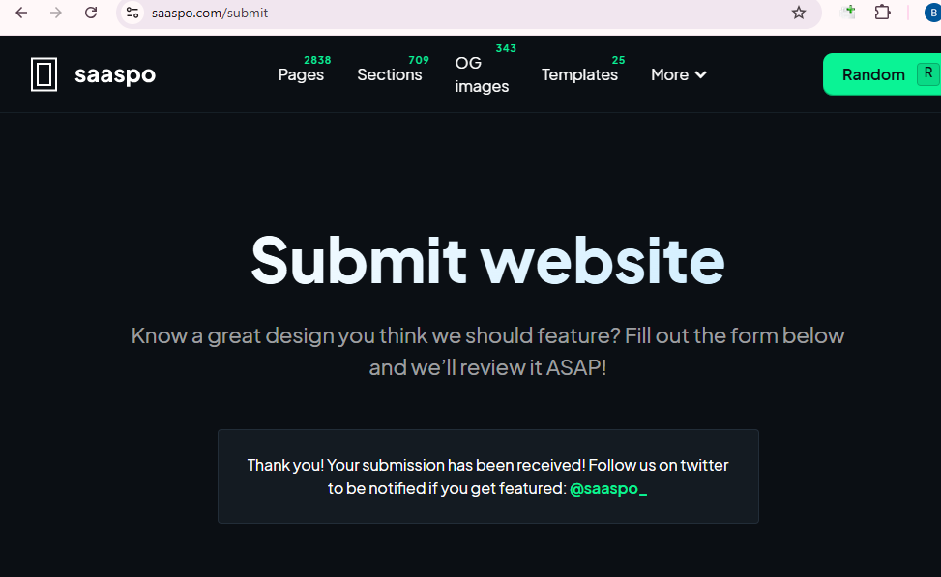Open the Extensions puzzle piece menu
This screenshot has width=941, height=577.
882,13
